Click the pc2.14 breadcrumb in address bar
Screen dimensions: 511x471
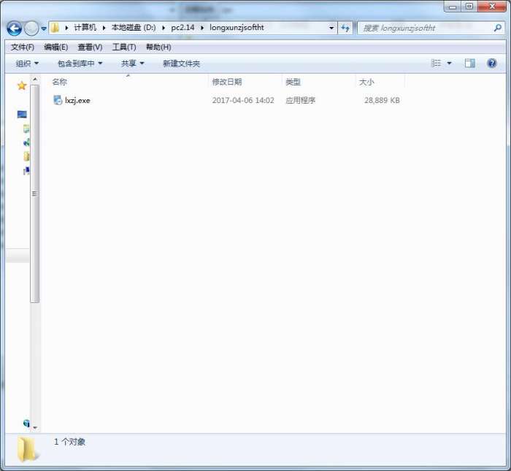[182, 28]
